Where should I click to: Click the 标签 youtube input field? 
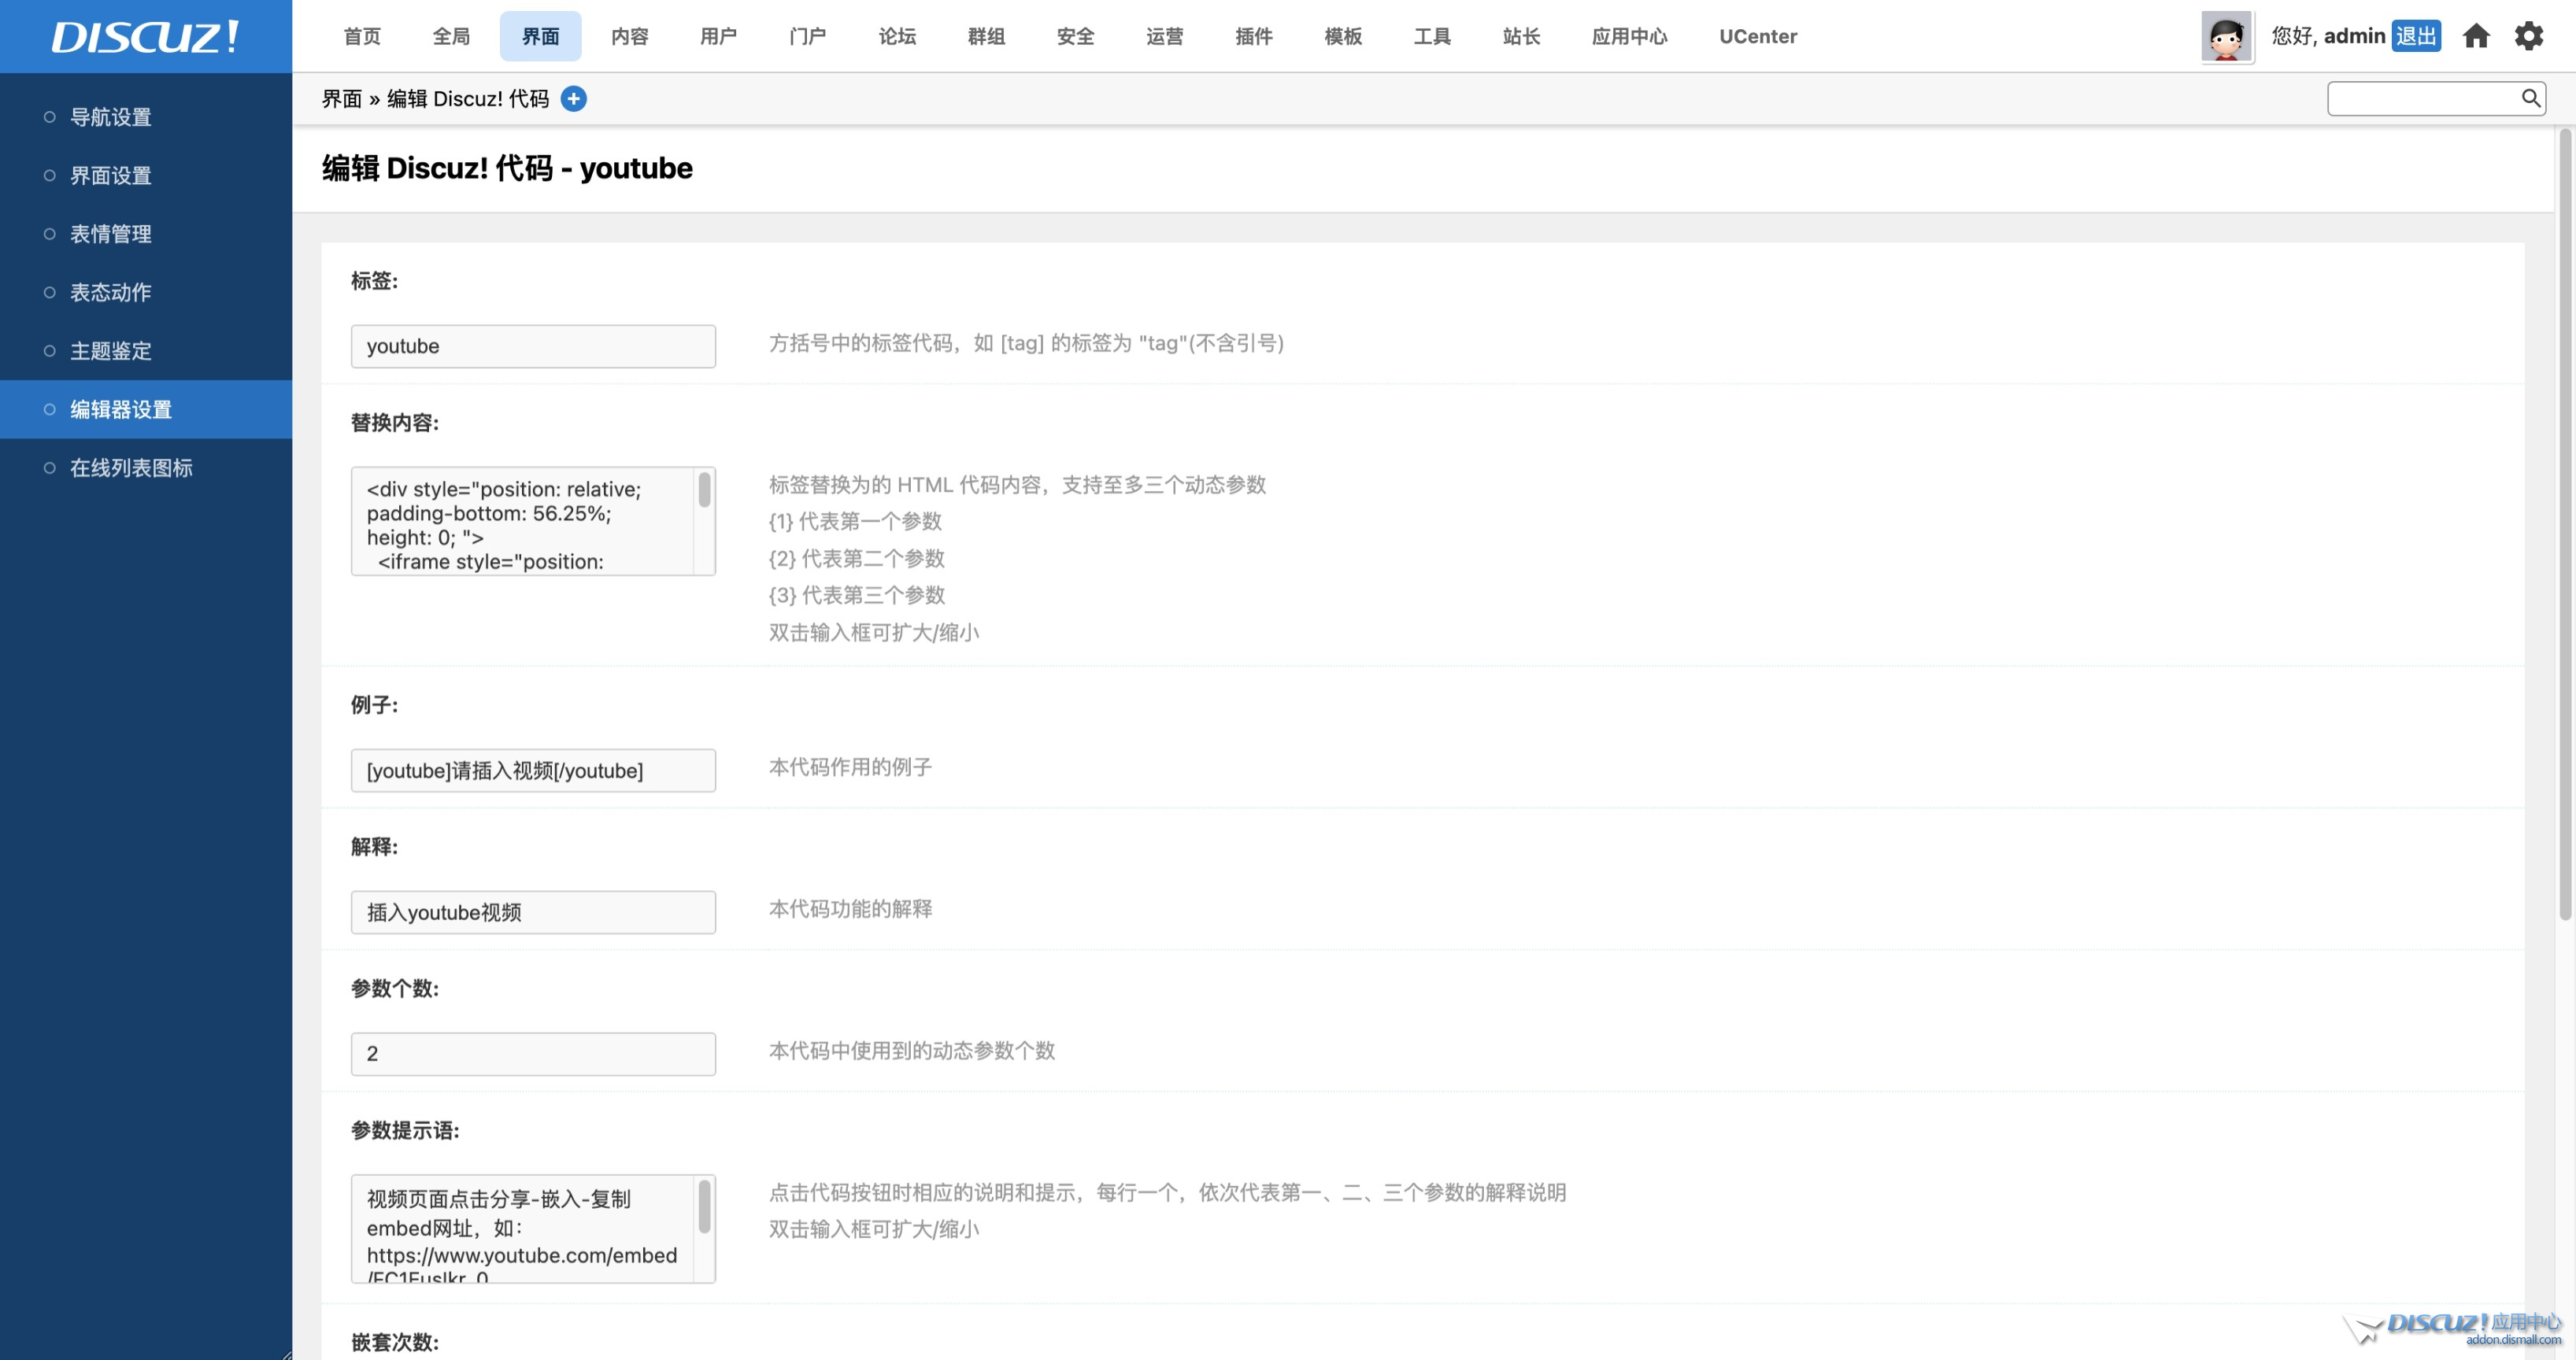click(533, 346)
